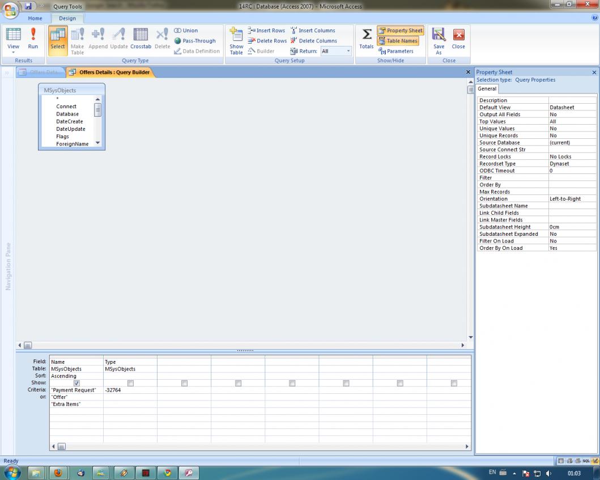
Task: Check Show box in fifth grid column
Action: pyautogui.click(x=292, y=383)
